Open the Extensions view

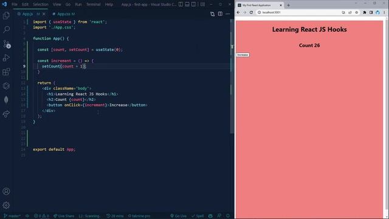[x=6, y=72]
